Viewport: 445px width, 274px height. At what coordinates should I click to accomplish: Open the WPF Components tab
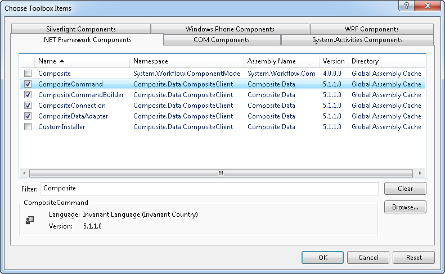(x=371, y=29)
